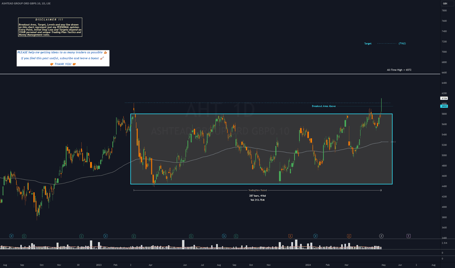Select the All-Time High -> 6572 label
The image size is (455, 268).
click(x=399, y=70)
